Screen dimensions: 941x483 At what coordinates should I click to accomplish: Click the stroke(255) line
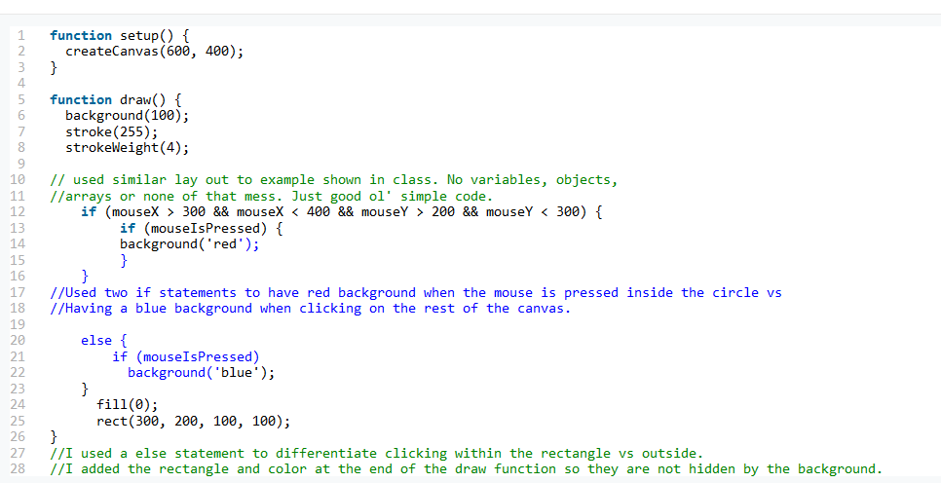(111, 131)
